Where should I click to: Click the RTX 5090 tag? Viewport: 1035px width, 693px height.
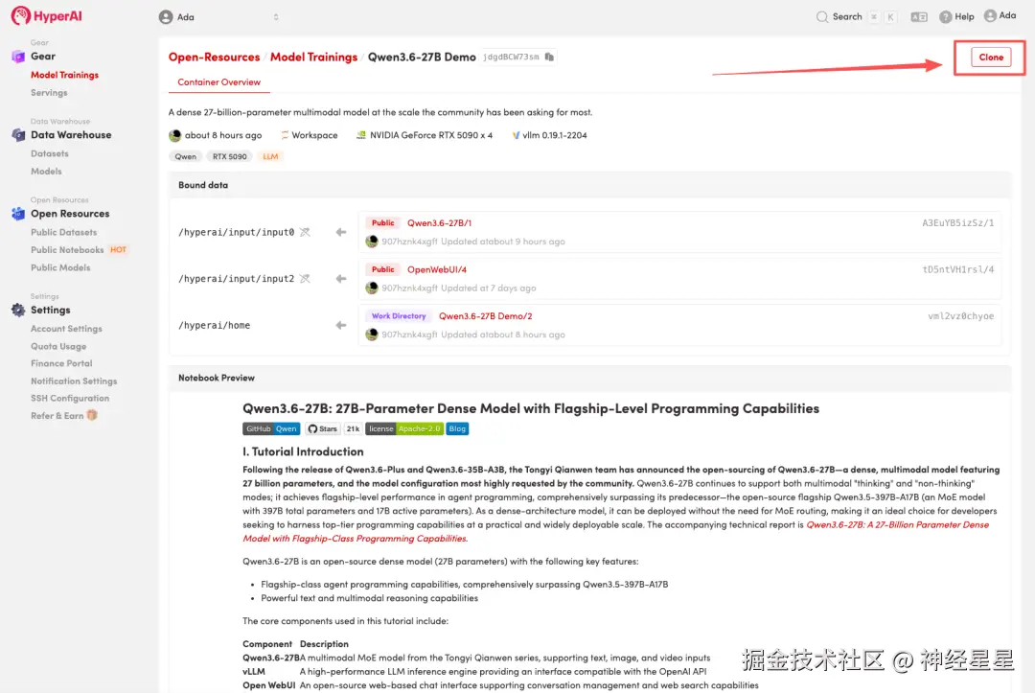click(230, 156)
